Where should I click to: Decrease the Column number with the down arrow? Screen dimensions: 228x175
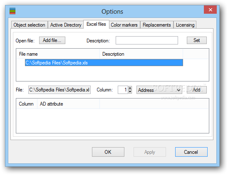130,91
